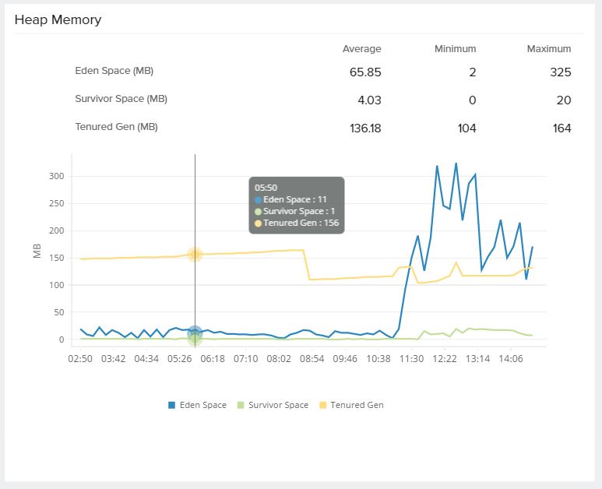Click the green Survivor Space legend square
Image resolution: width=602 pixels, height=489 pixels.
coord(241,405)
